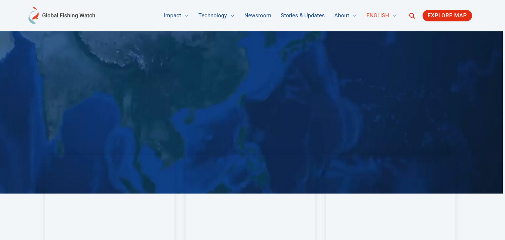
Task: Click the Global Fishing Watch site title
Action: [x=69, y=15]
